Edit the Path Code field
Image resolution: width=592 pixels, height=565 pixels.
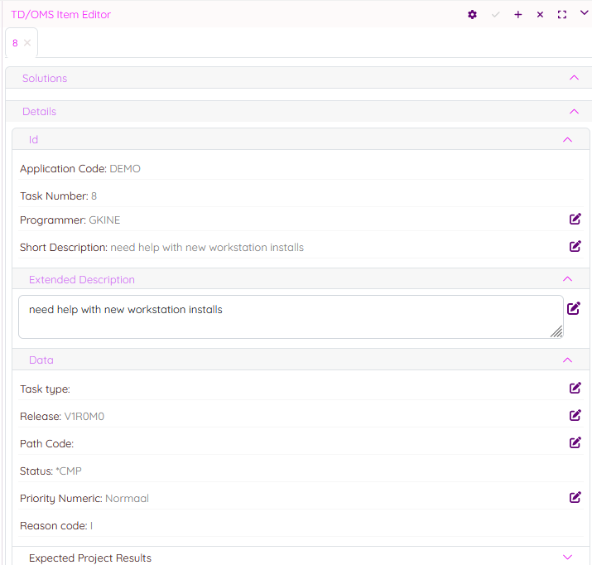575,442
